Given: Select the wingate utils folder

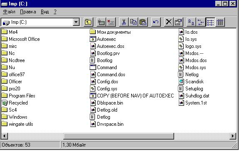Looking at the screenshot, I should pos(17,124).
